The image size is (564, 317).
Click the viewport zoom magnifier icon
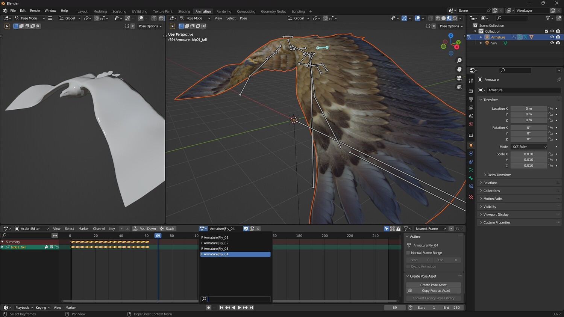459,60
